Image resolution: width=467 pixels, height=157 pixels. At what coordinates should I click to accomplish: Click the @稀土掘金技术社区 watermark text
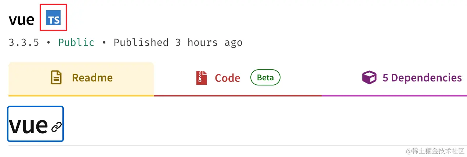[x=434, y=151]
